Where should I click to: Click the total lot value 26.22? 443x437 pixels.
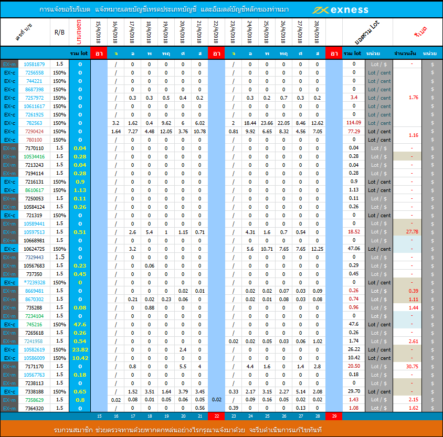click(x=354, y=349)
